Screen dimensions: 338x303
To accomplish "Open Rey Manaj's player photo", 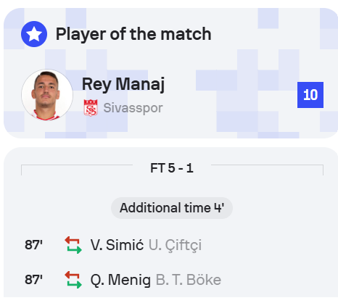I will [x=47, y=95].
